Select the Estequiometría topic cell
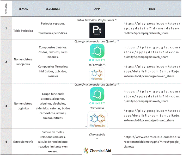The height and width of the screenshot is (155, 183). pyautogui.click(x=23, y=142)
